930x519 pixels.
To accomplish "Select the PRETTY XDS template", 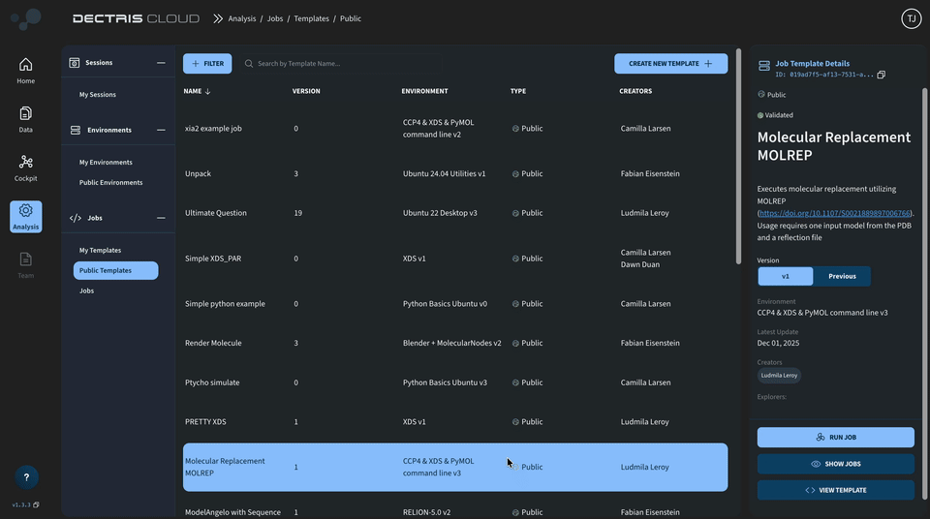I will pos(455,422).
